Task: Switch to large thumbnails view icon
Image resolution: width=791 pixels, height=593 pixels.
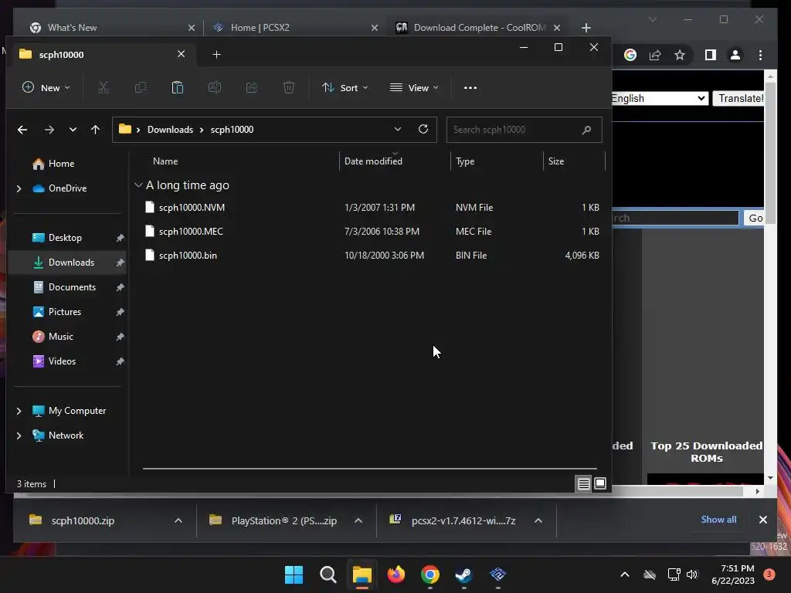Action: tap(600, 484)
